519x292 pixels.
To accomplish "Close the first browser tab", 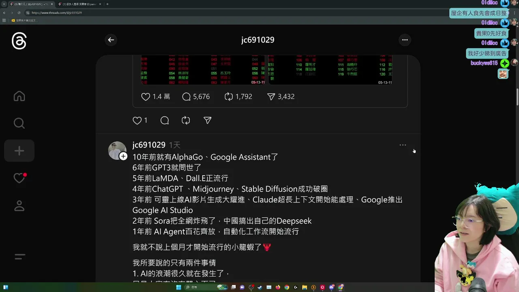I will coord(52,4).
